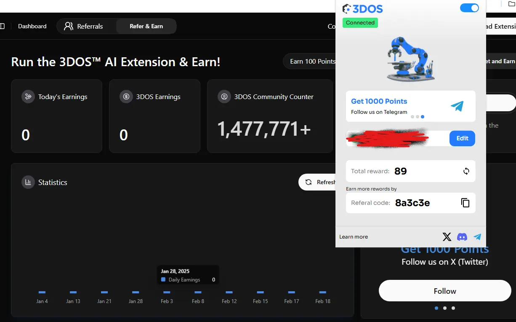Refresh the total reward value
Screen dimensions: 516x322
point(466,171)
